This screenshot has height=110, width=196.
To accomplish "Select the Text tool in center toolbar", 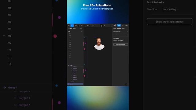I will click(85, 25).
